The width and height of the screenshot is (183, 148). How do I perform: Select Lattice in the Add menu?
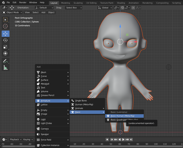52,105
